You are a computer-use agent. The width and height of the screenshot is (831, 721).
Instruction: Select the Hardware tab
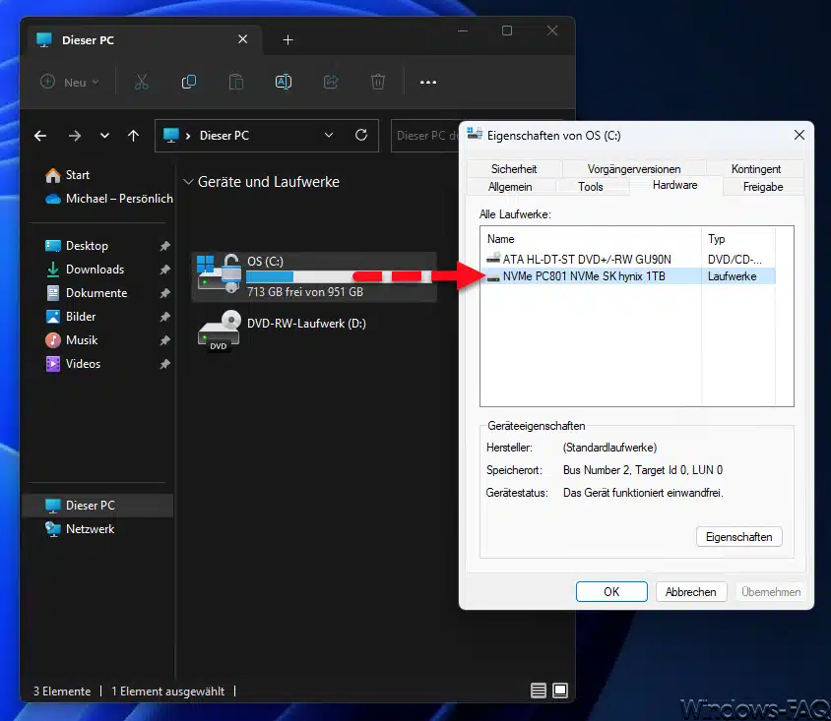(x=675, y=185)
